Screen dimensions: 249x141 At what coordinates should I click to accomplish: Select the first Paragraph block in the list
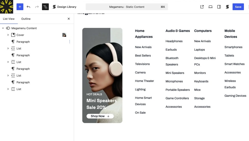point(23,42)
